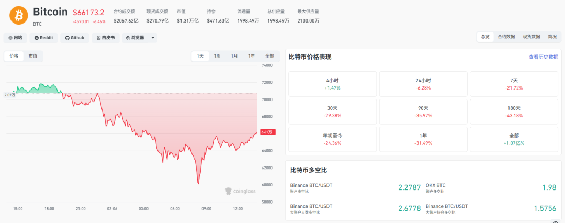Open the 白皮书 whitepaper link

pos(105,38)
